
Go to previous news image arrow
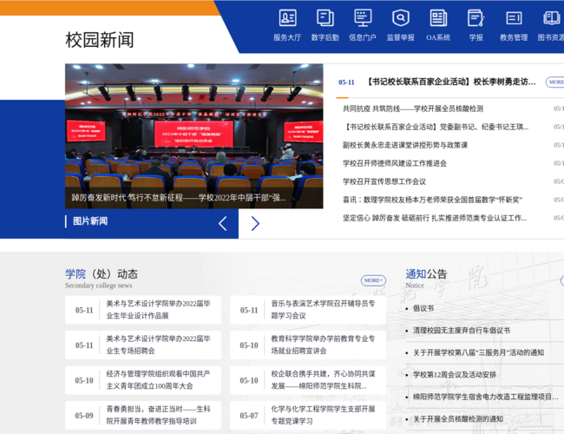pyautogui.click(x=223, y=223)
